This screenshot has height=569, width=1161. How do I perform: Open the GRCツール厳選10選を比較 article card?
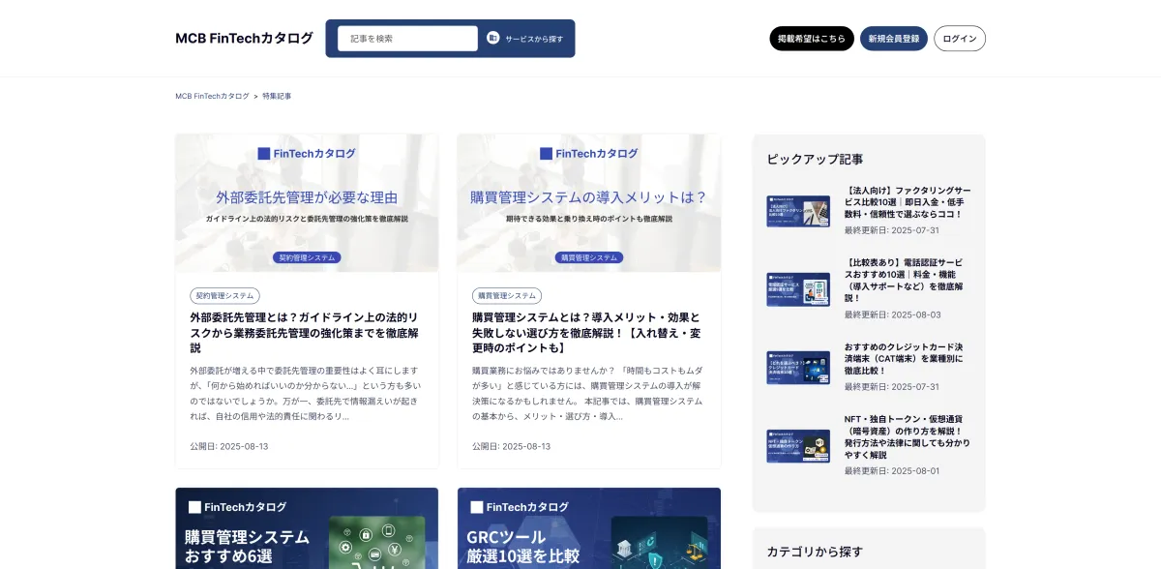click(588, 528)
